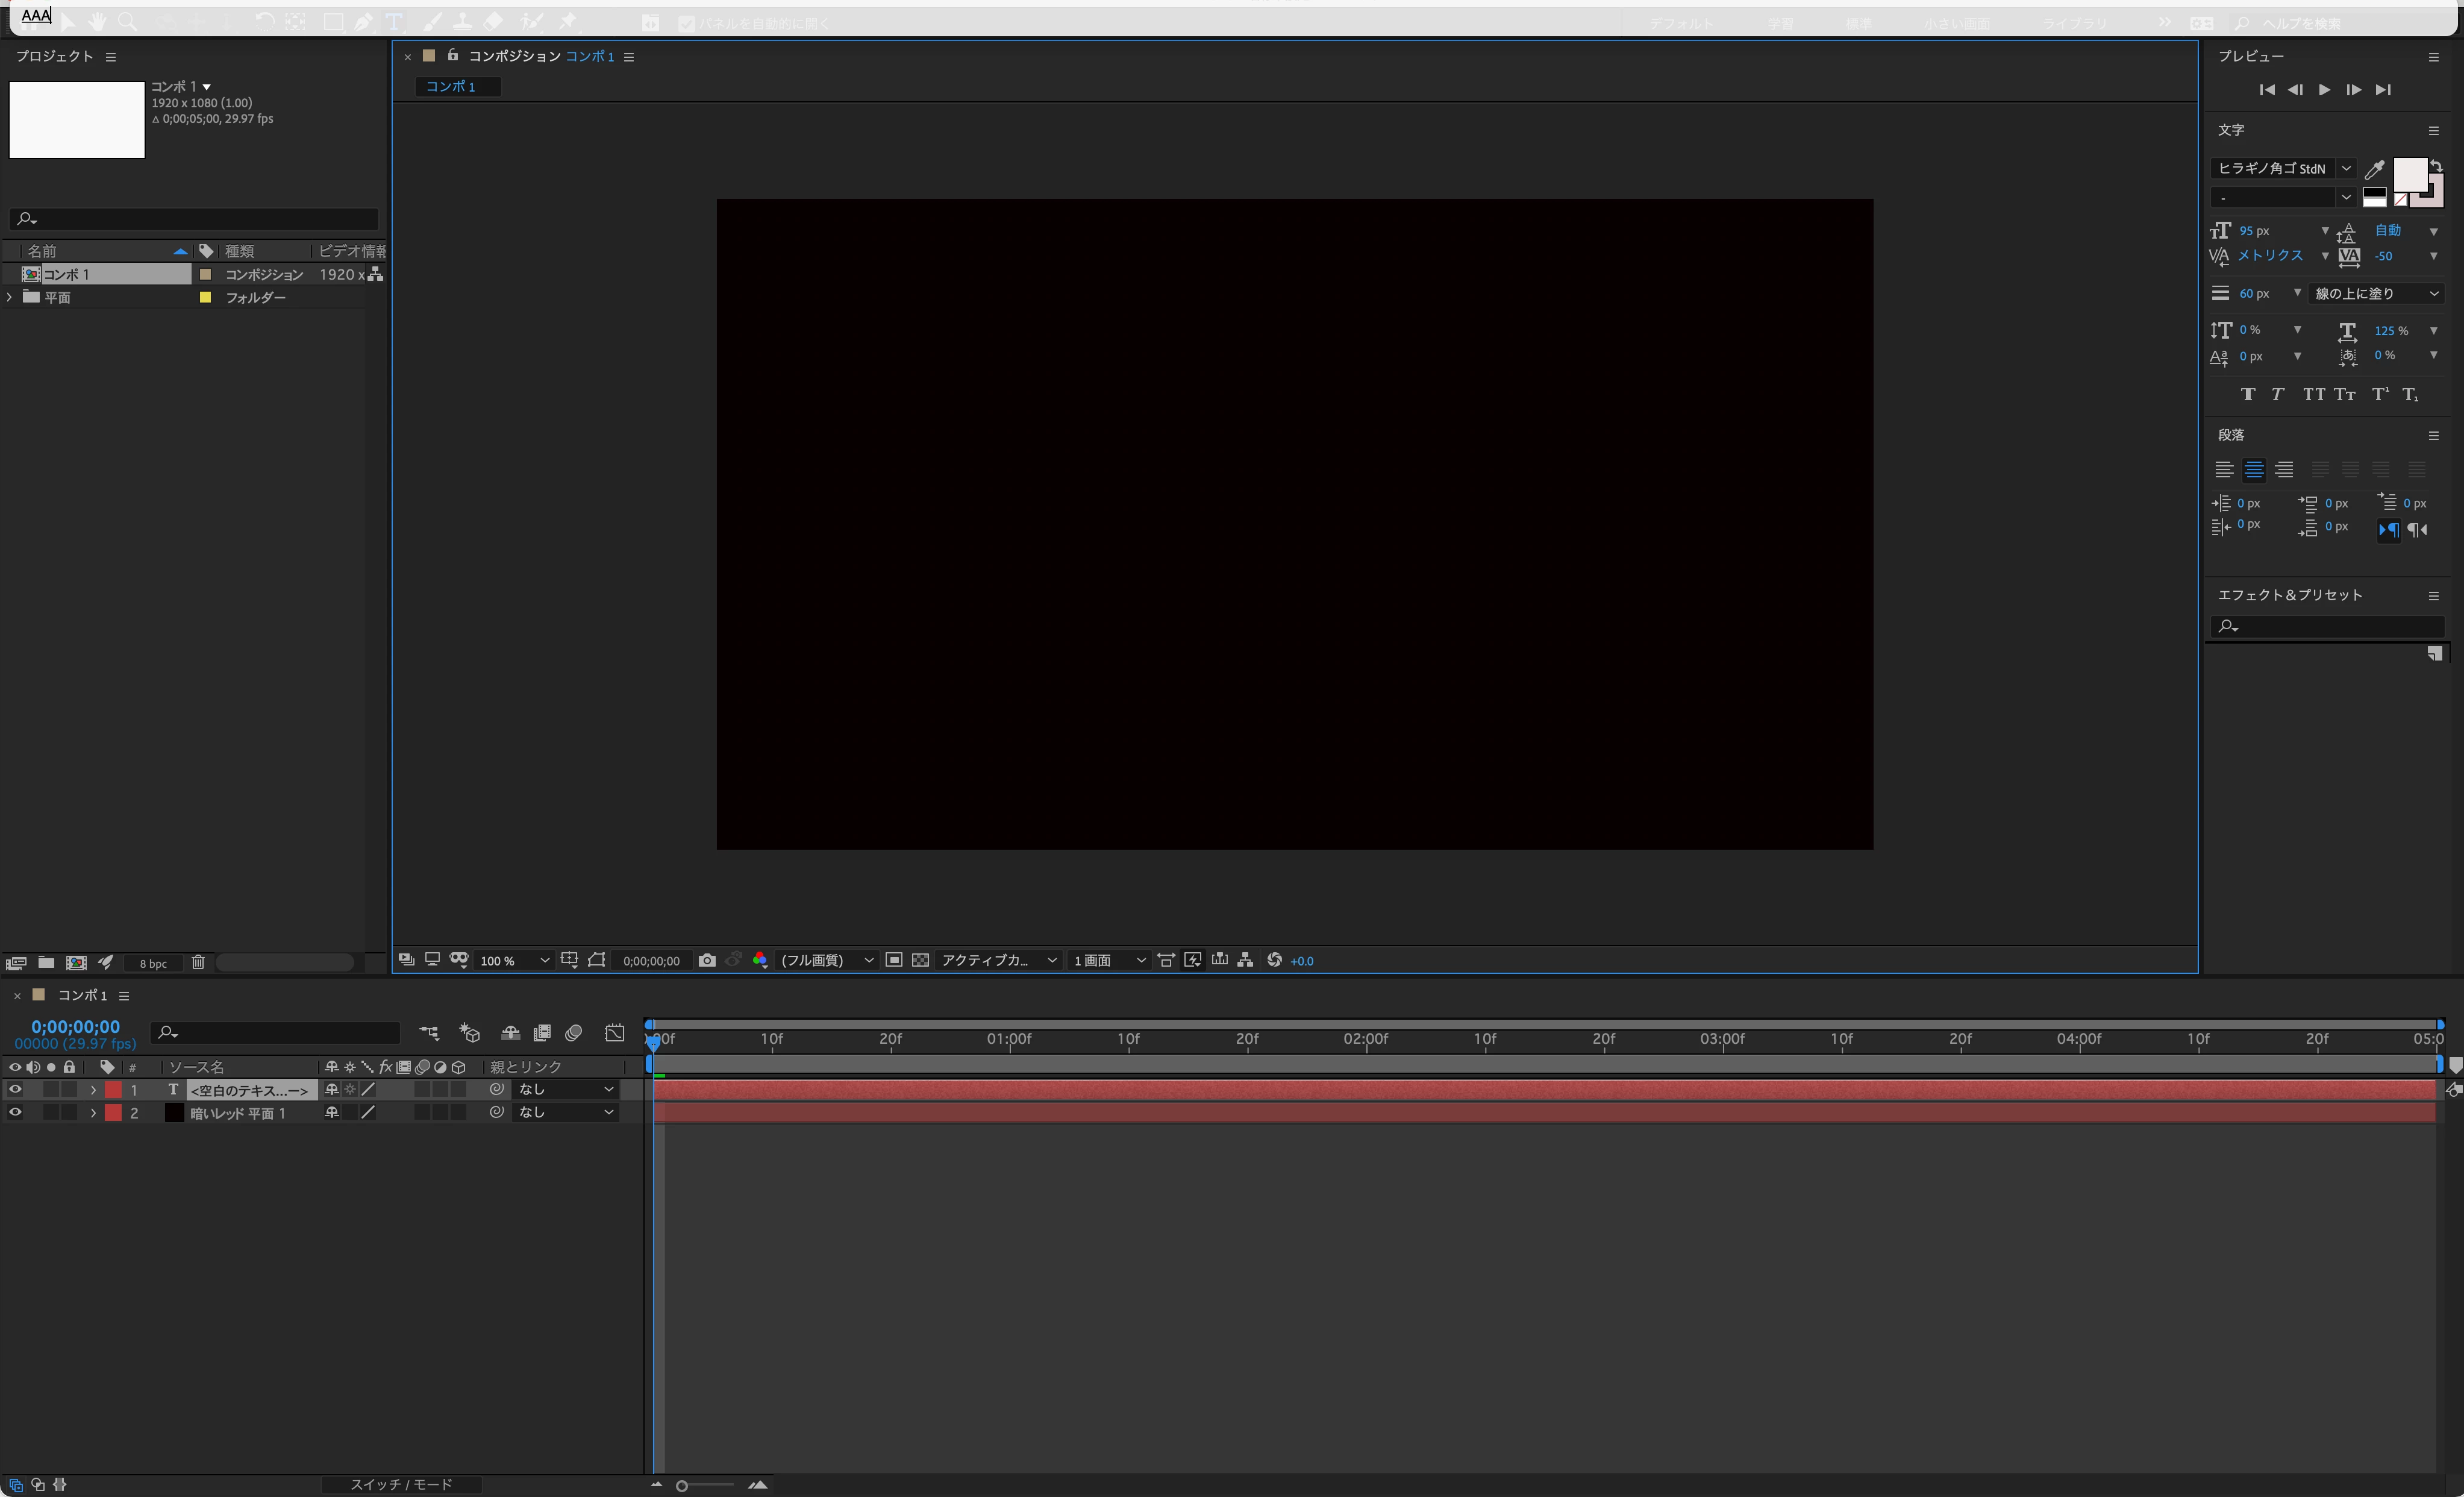The image size is (2464, 1497).
Task: Toggle the transparency grid icon
Action: point(920,959)
